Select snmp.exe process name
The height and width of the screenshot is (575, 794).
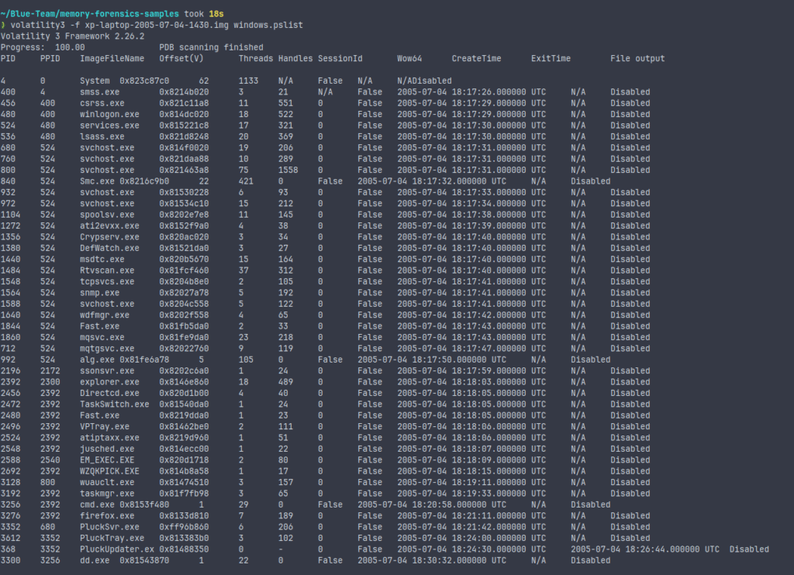[99, 293]
